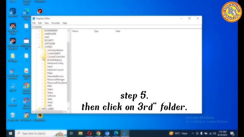Select the WPA key label
Image resolution: width=244 pixels, height=137 pixels.
pyautogui.click(x=50, y=106)
